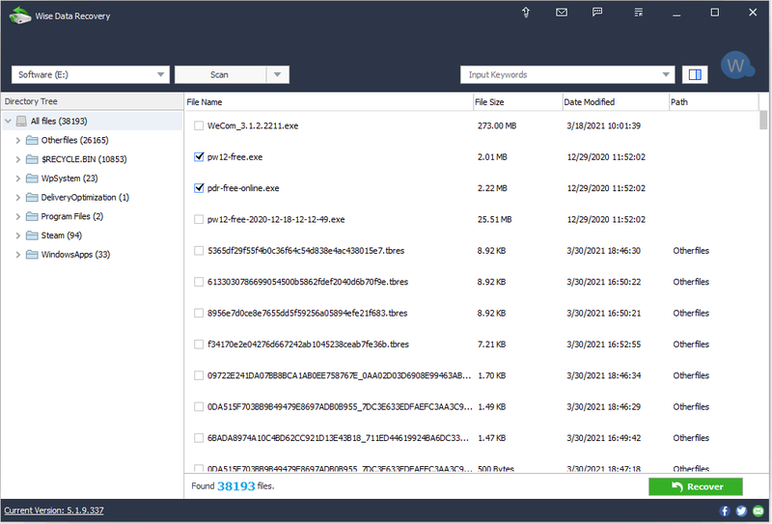Click the $RECYCLE.BIN folder icon

32,159
